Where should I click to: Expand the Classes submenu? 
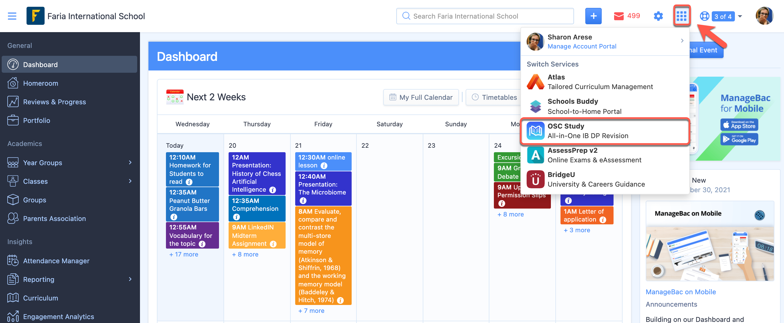click(x=130, y=181)
